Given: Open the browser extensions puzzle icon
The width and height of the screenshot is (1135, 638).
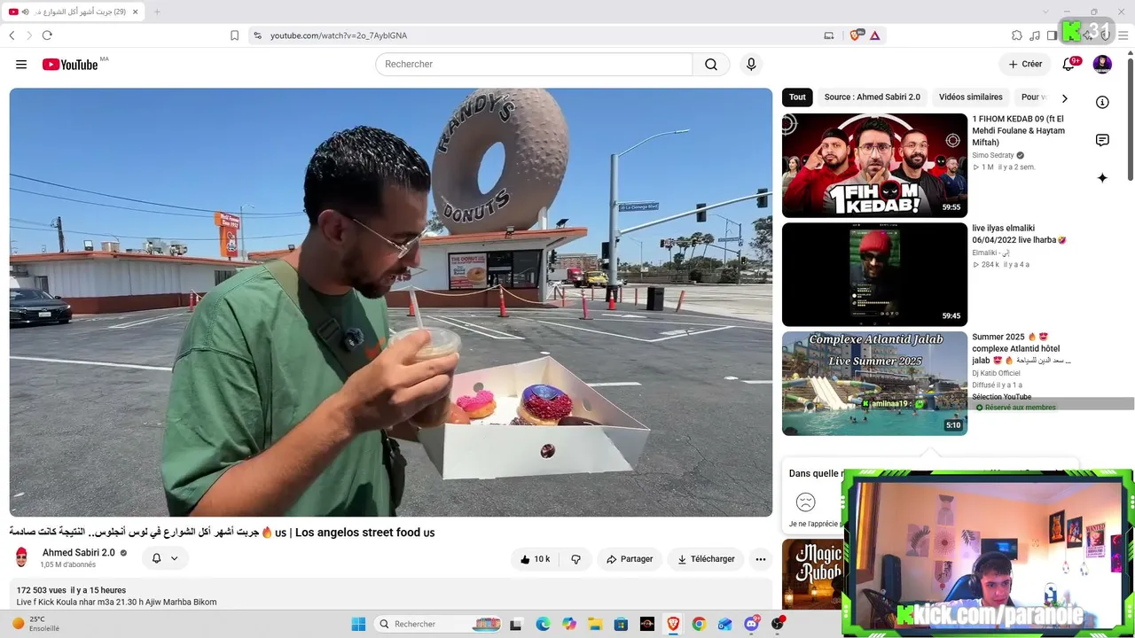Looking at the screenshot, I should click(x=1017, y=35).
